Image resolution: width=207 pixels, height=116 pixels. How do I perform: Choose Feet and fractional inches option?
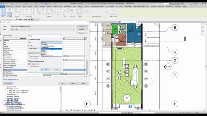point(51,46)
